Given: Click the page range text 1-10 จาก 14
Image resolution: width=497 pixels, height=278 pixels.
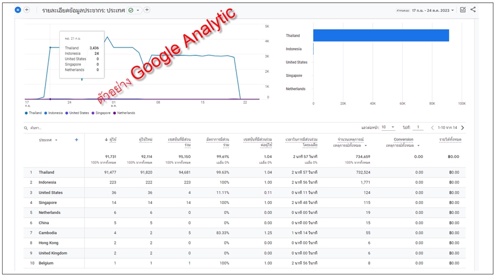Looking at the screenshot, I should (447, 128).
